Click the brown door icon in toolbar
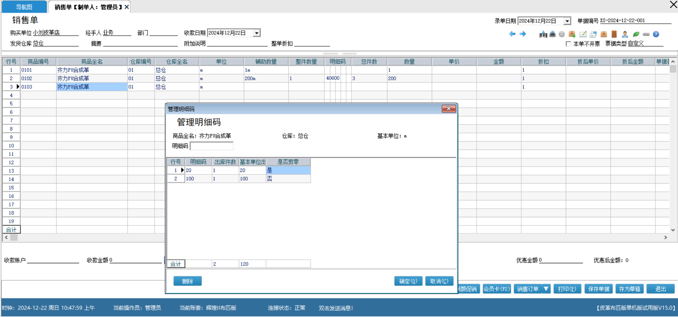The height and width of the screenshot is (317, 678). point(614,34)
